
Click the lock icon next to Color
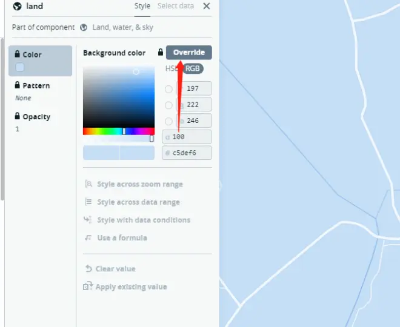coord(17,54)
